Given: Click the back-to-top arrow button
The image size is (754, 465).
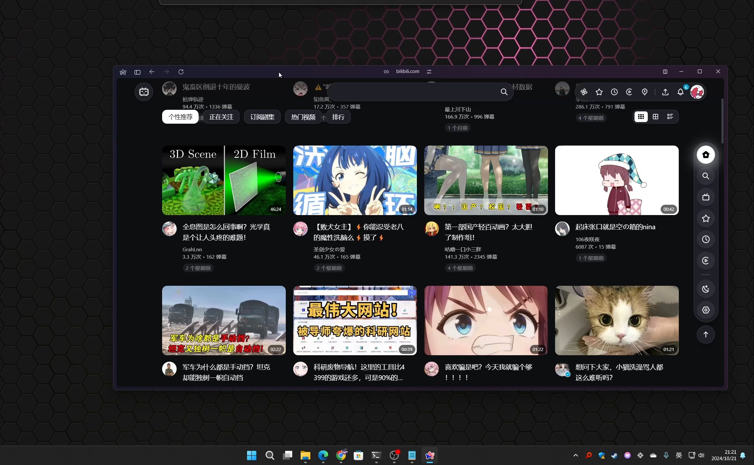Looking at the screenshot, I should pos(706,335).
